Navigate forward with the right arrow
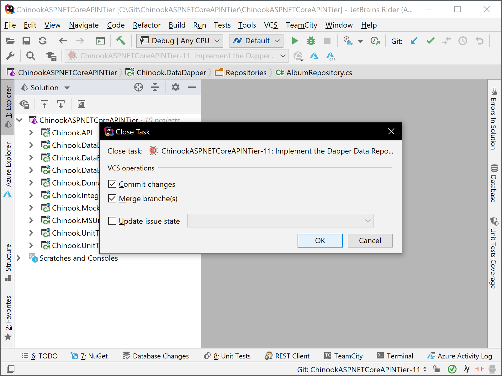 80,41
